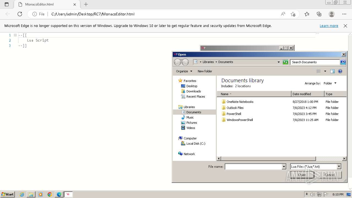
Task: Click the Open button in dialog
Action: 302,175
